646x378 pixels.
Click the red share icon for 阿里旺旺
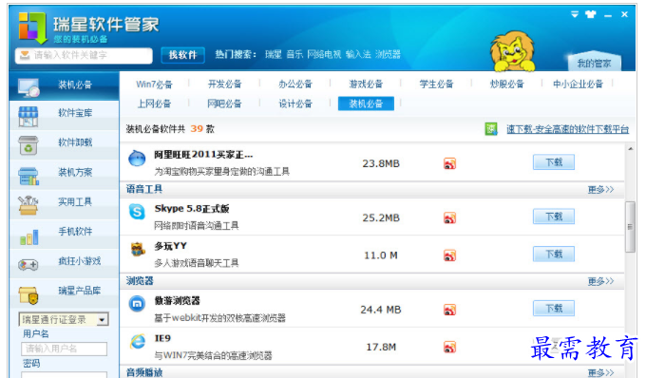(449, 163)
